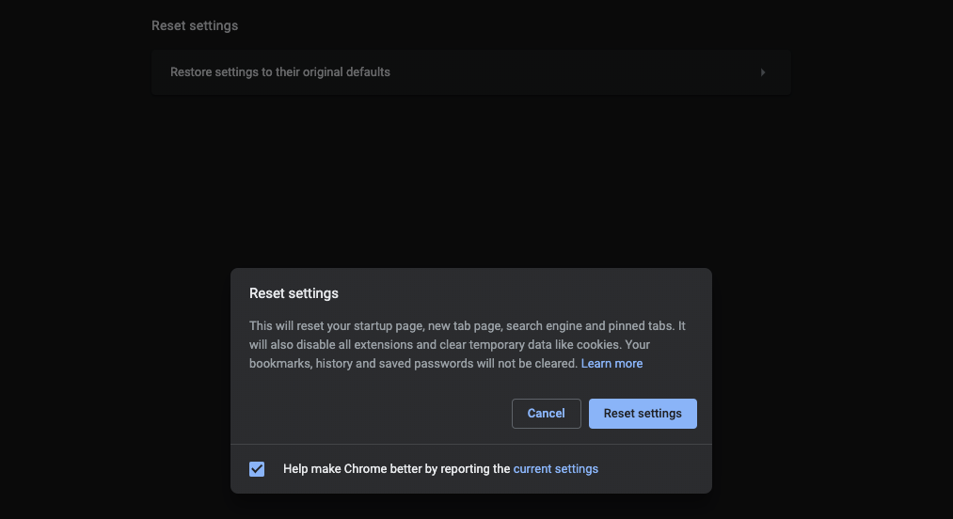Select Restore settings to their original defaults
The width and height of the screenshot is (953, 519).
pyautogui.click(x=471, y=72)
